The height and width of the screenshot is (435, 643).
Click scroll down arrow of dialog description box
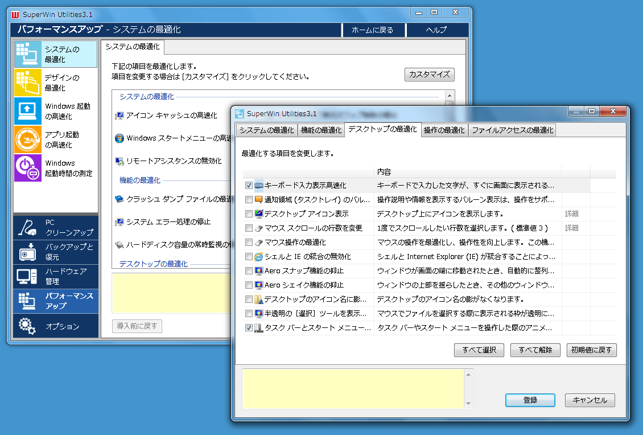pyautogui.click(x=468, y=404)
